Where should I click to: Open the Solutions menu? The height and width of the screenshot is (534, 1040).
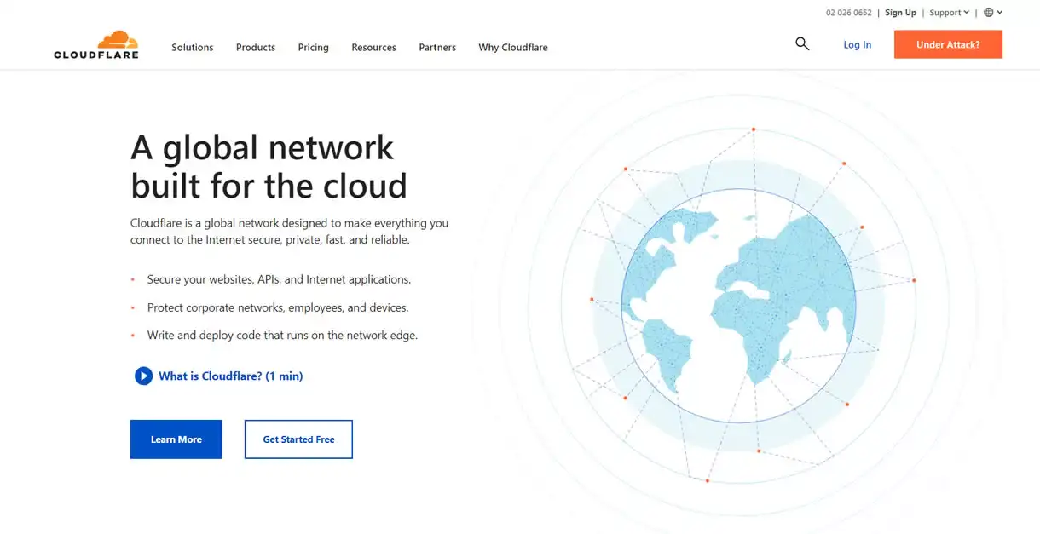(192, 48)
